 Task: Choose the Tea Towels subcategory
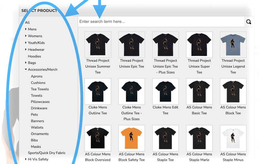coord(40,89)
